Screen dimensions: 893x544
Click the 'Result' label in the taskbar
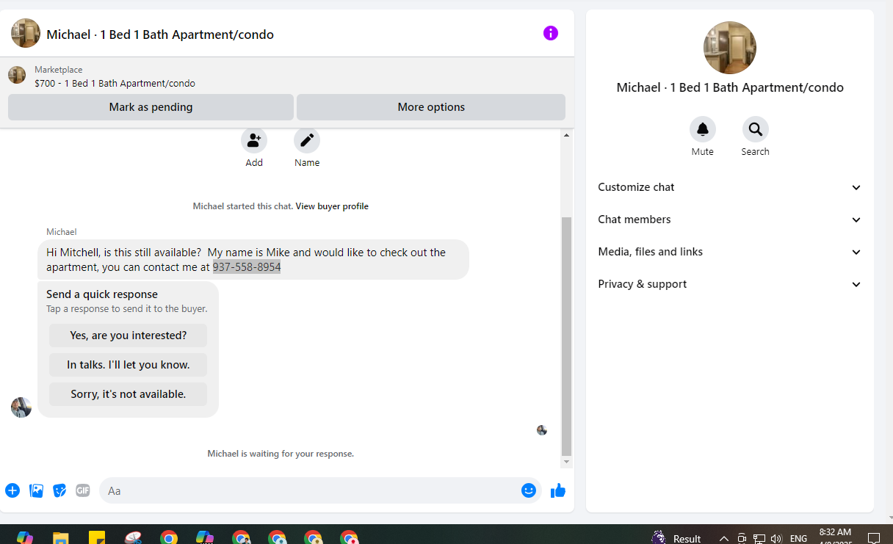[x=687, y=539]
